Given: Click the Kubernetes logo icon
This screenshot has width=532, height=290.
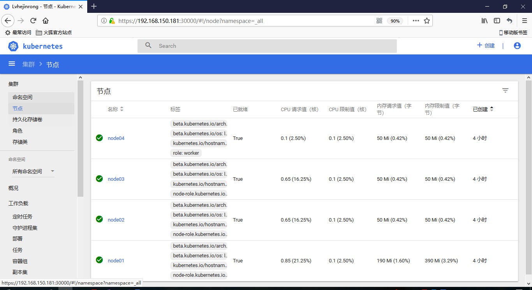Looking at the screenshot, I should (x=13, y=46).
